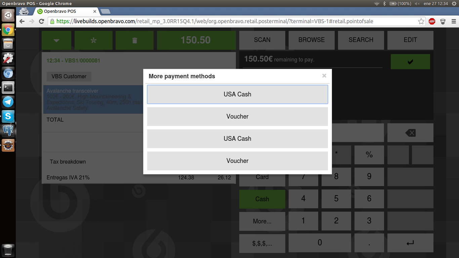
Task: Go back in Chrome
Action: click(22, 21)
